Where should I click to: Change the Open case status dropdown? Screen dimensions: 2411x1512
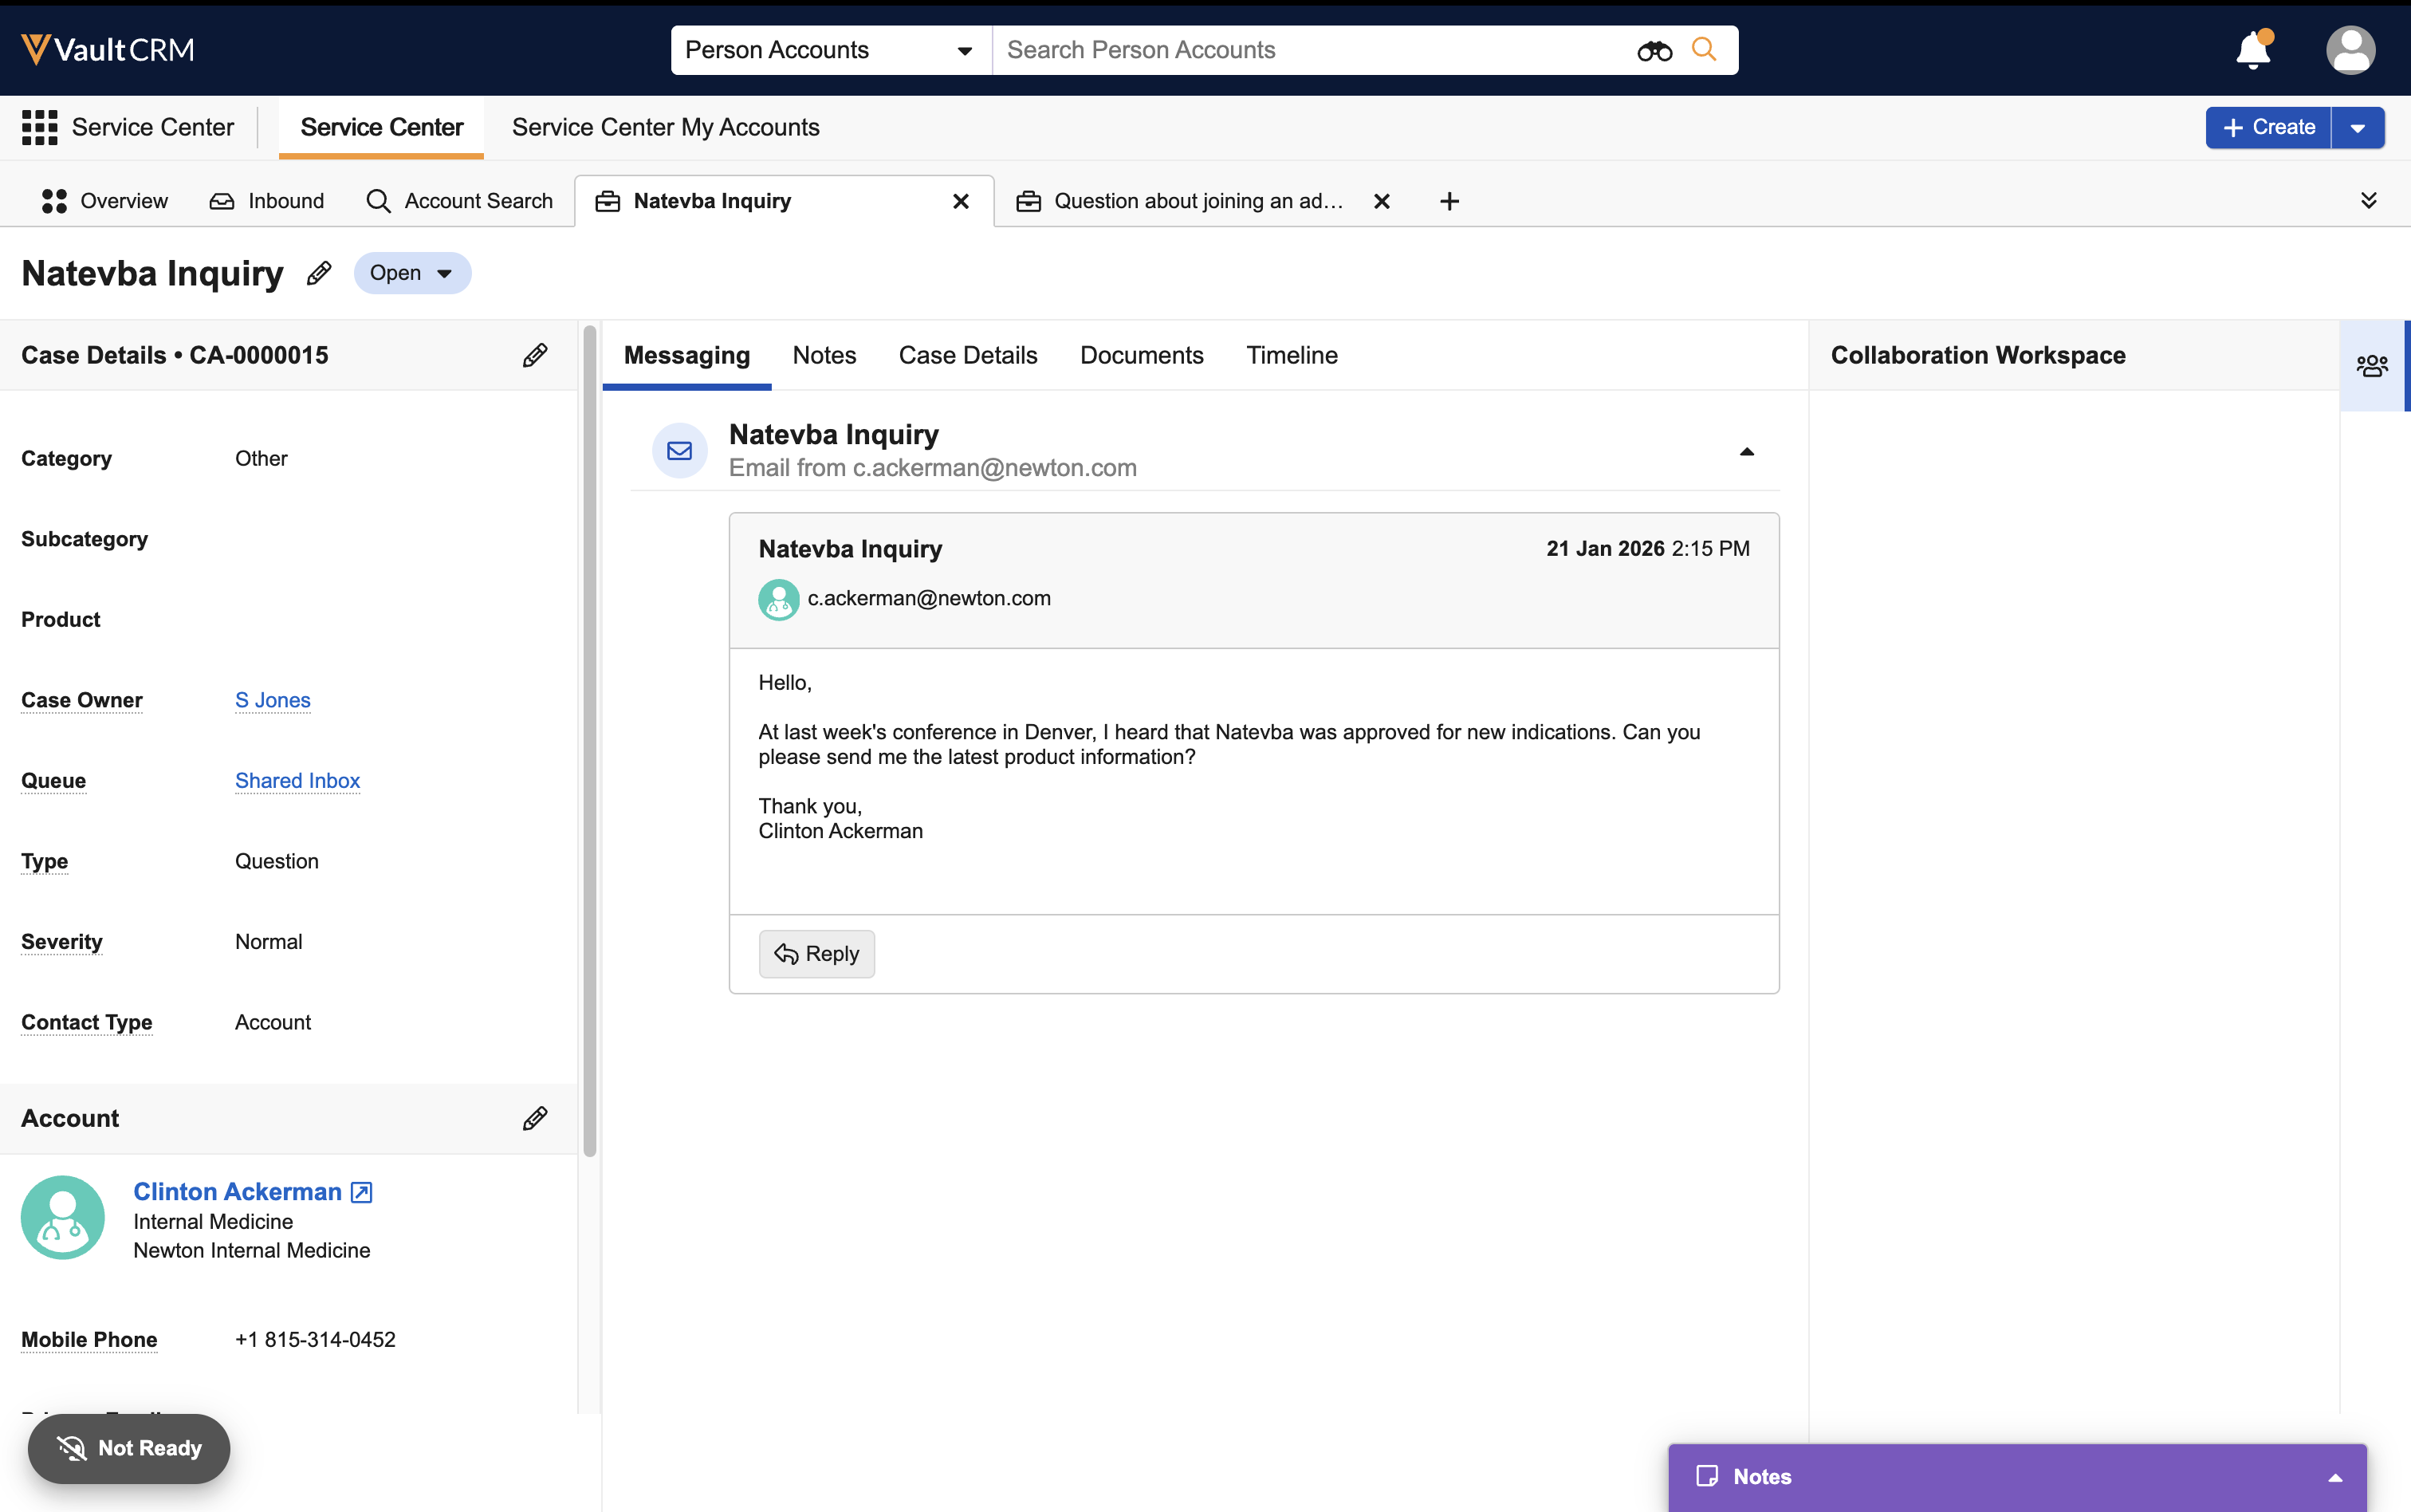point(412,273)
